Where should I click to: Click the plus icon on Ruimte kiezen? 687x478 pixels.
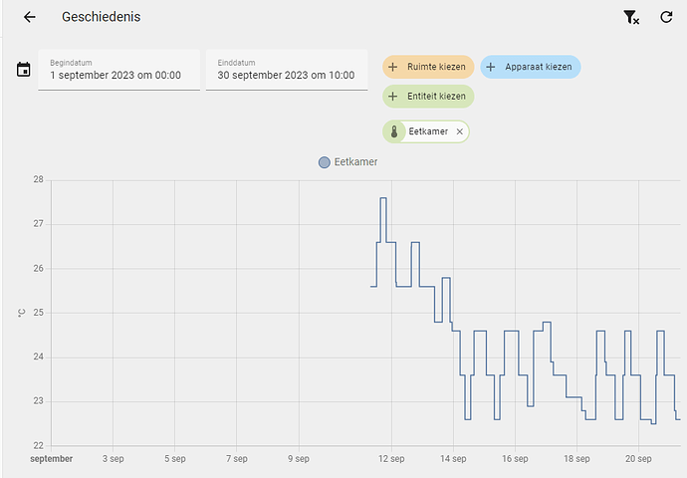tap(393, 67)
